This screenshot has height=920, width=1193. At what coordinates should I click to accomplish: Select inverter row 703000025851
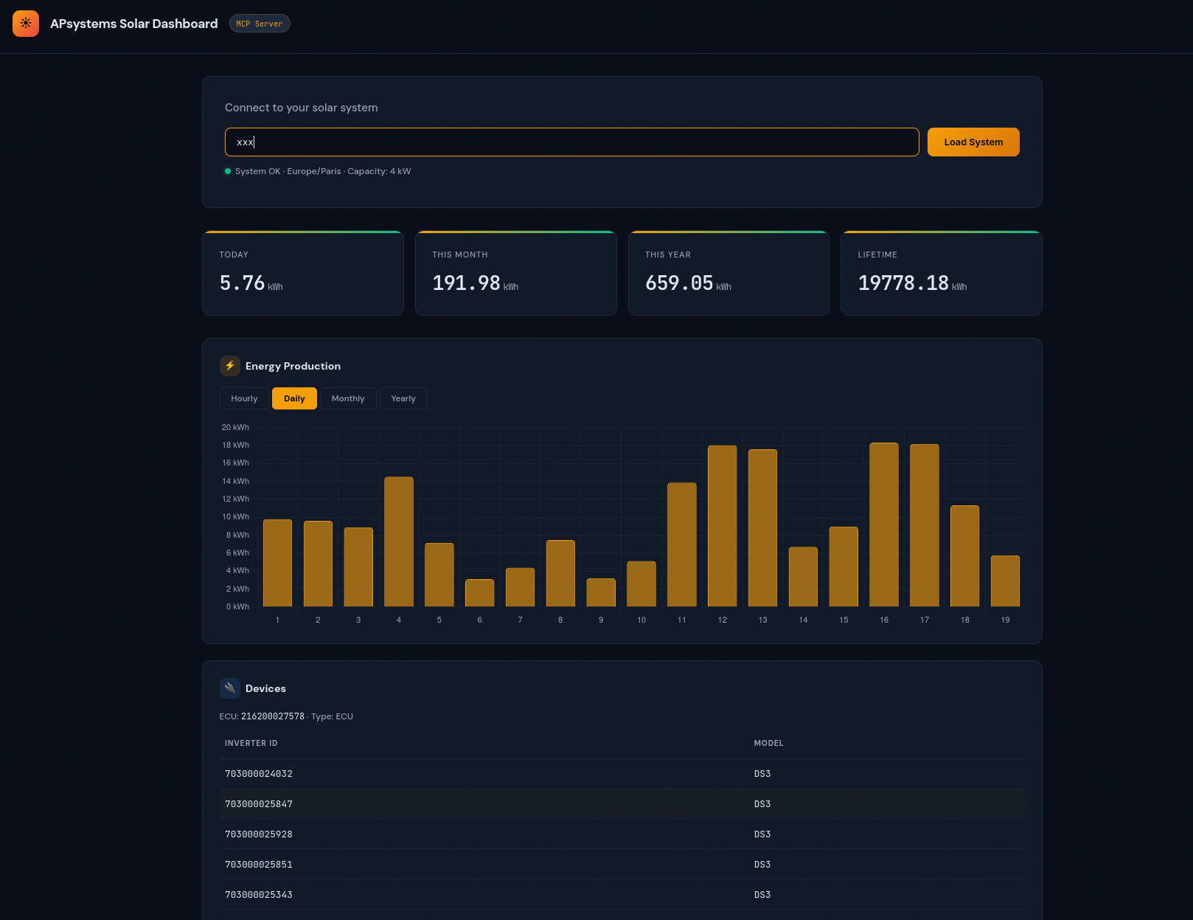622,865
